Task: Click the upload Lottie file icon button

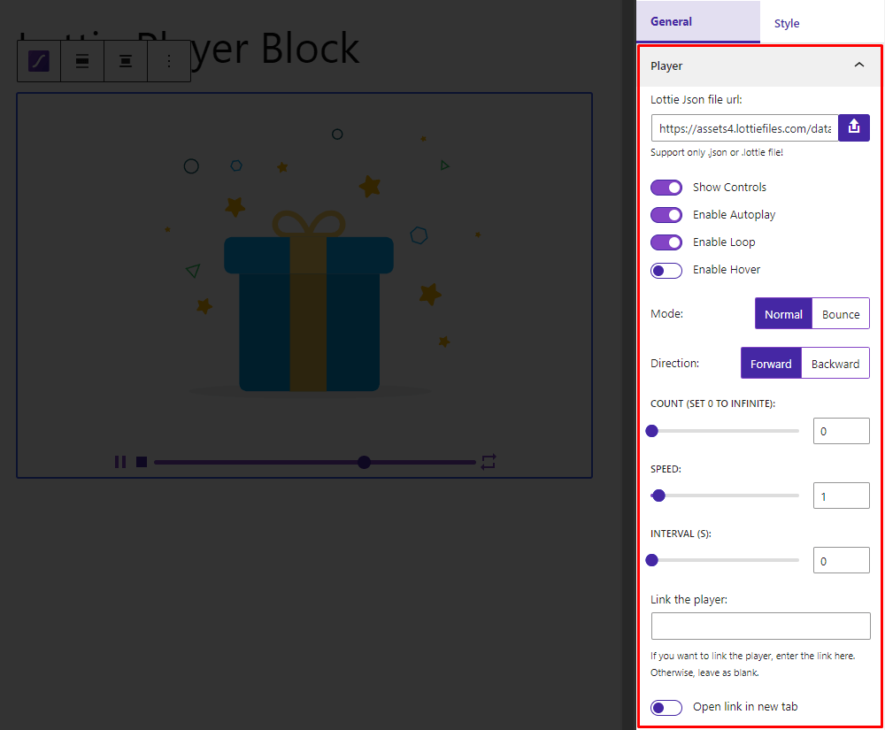Action: [x=854, y=128]
